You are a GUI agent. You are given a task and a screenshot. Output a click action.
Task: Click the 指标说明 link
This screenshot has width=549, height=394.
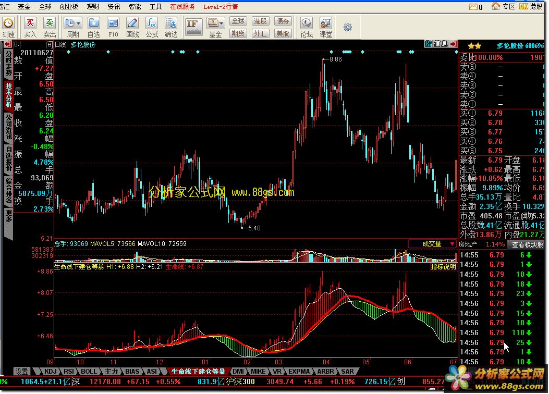coord(443,267)
